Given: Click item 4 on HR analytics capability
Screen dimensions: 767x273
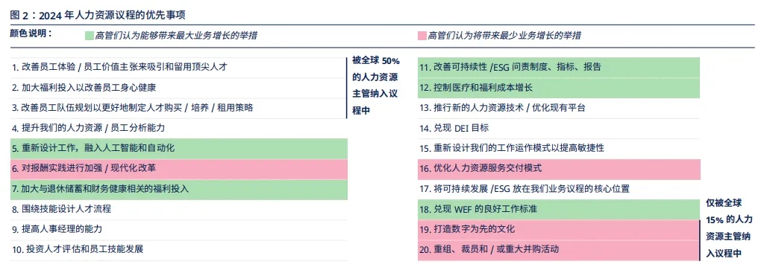Looking at the screenshot, I should tap(178, 128).
